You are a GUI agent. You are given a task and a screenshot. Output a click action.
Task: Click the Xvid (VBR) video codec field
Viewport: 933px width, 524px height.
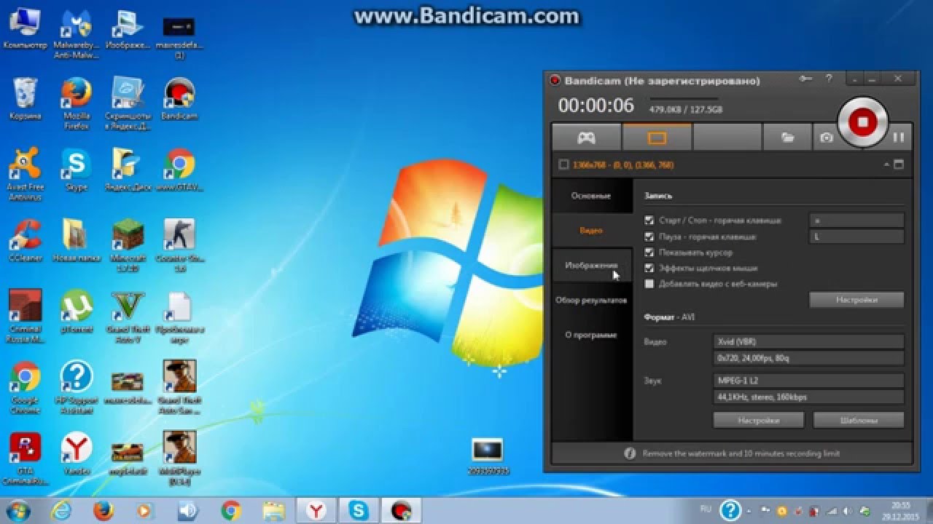tap(809, 341)
